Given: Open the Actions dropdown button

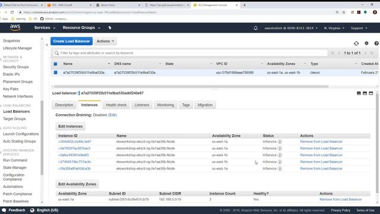Looking at the screenshot, I should [x=106, y=41].
